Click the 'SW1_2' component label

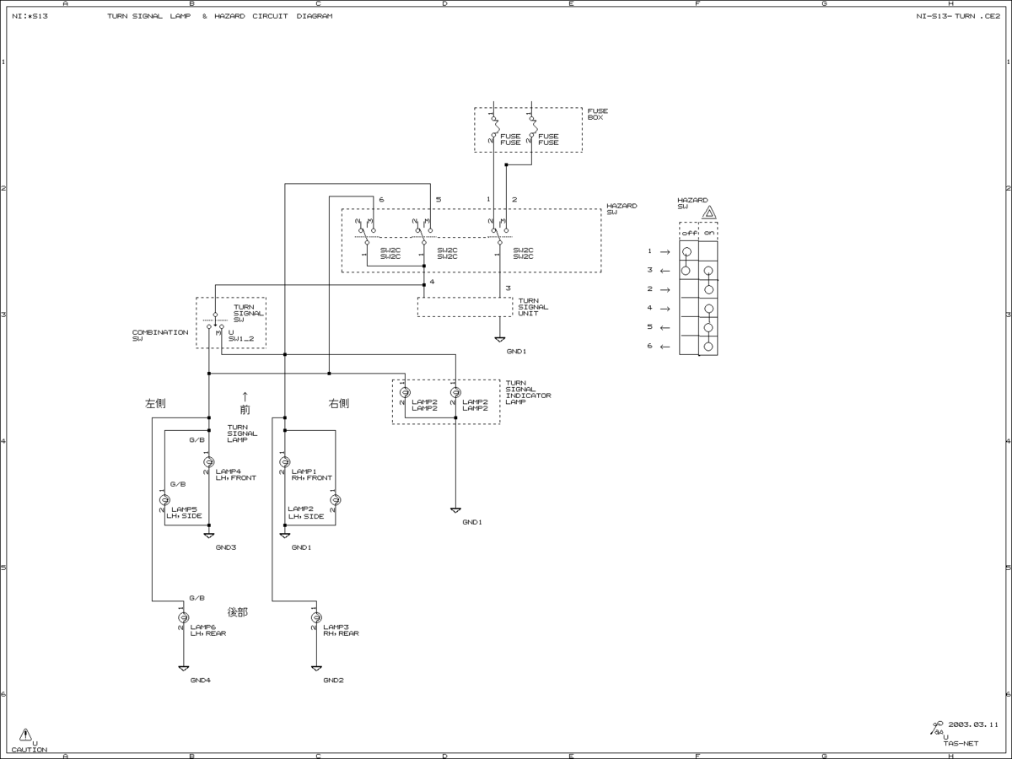coord(241,339)
